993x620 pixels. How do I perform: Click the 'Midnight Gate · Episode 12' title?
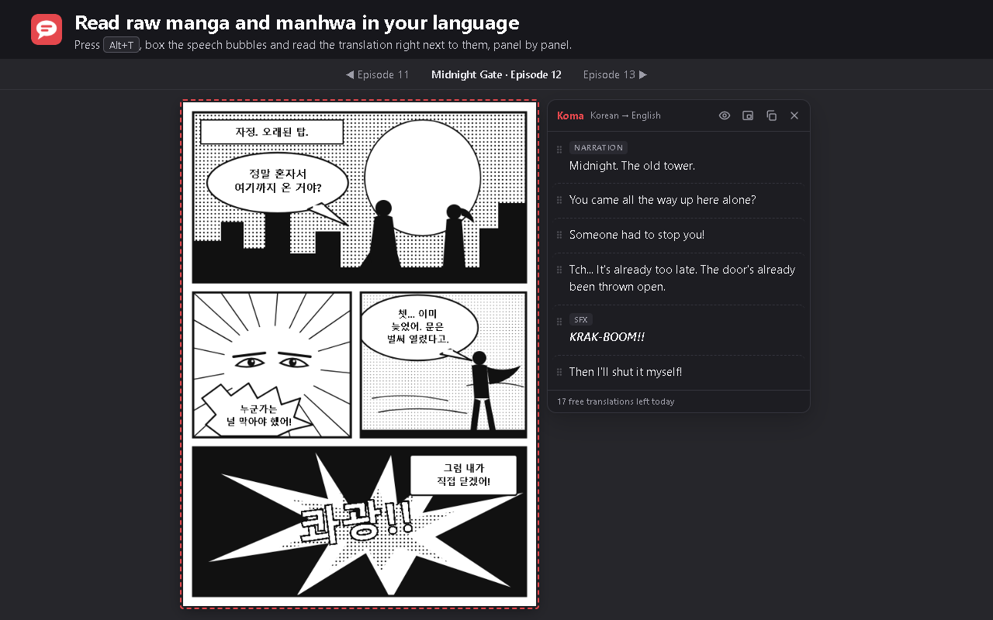tap(496, 74)
